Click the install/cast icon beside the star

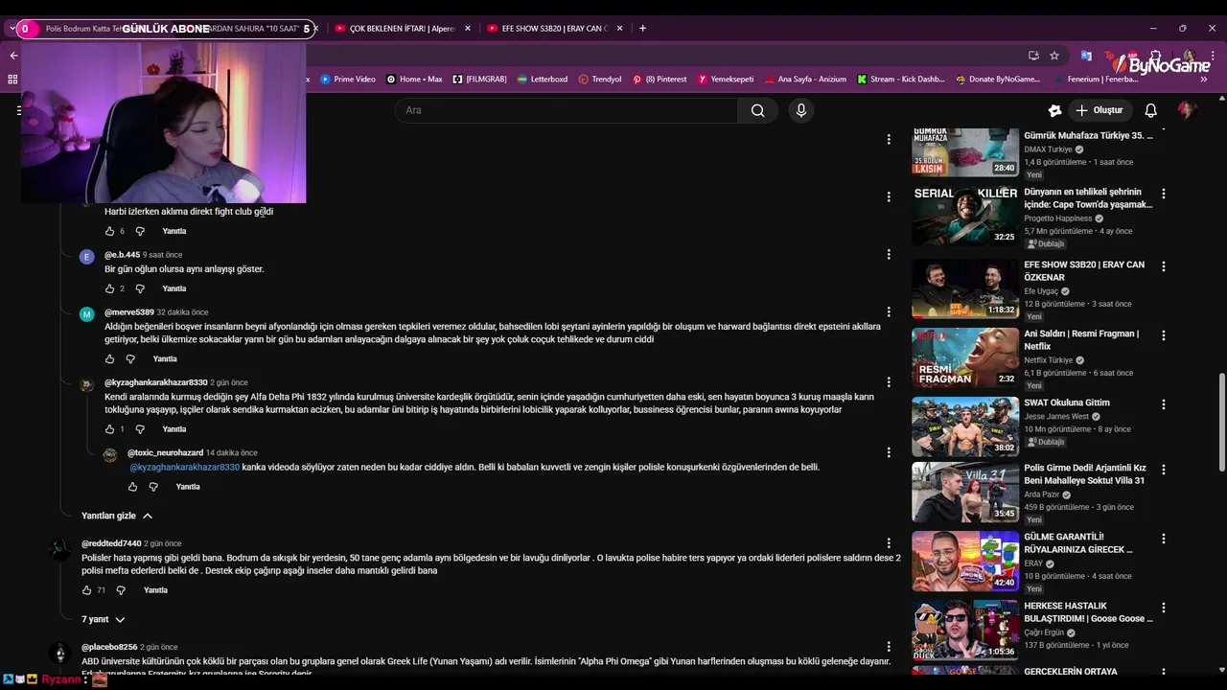click(1033, 56)
